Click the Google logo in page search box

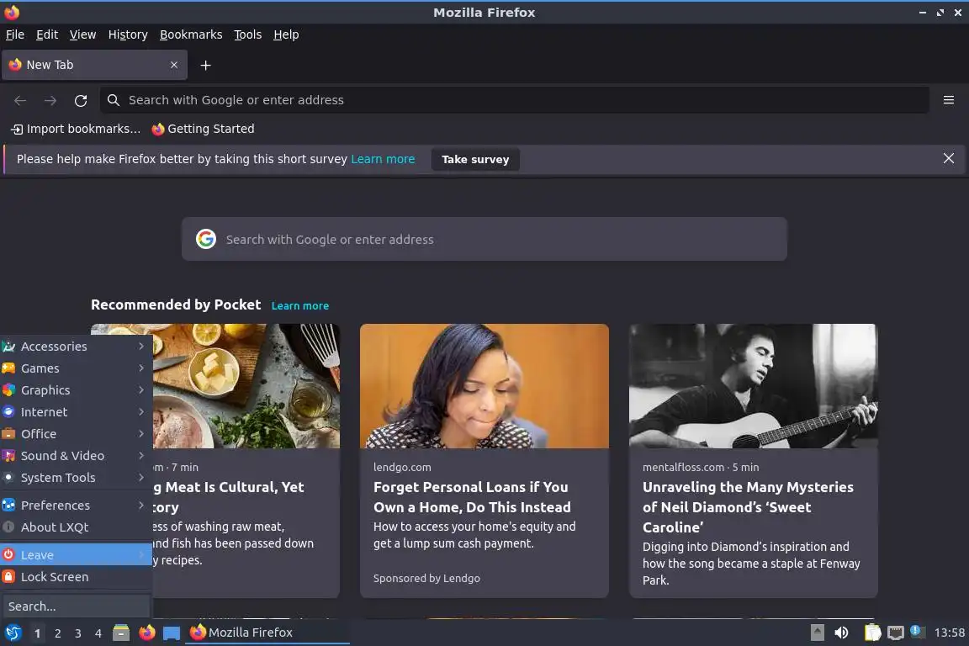206,239
